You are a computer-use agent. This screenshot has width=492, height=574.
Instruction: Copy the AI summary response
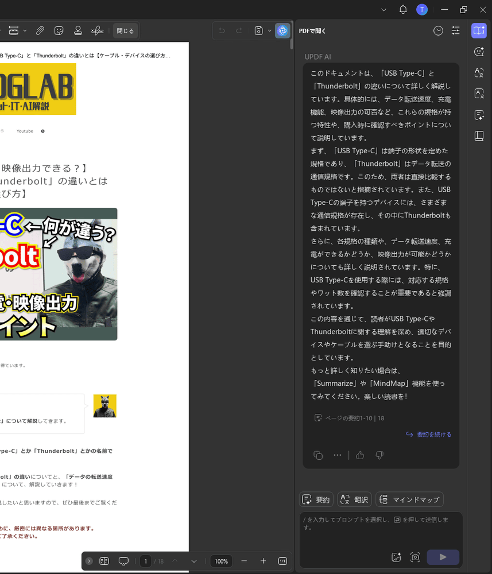(318, 455)
